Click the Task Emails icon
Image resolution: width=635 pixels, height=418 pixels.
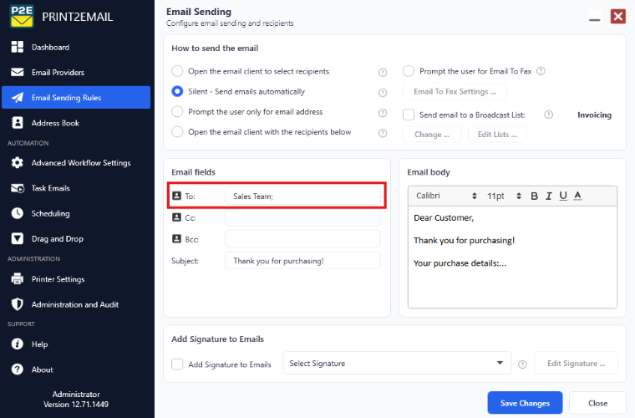pos(17,188)
